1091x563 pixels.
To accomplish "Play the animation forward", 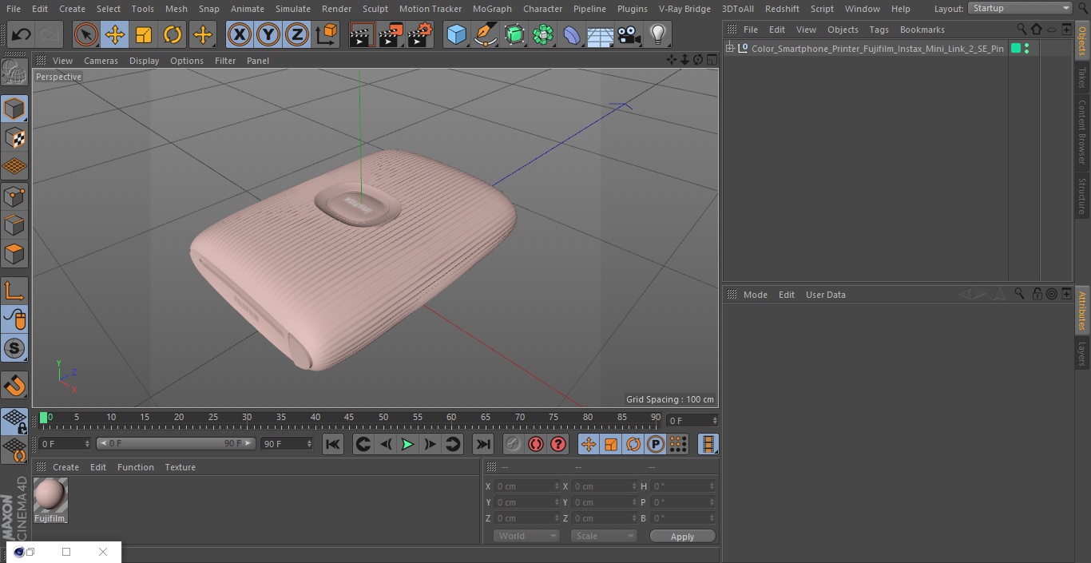I will [407, 444].
